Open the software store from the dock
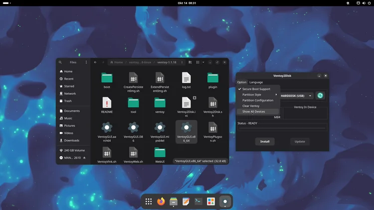The height and width of the screenshot is (210, 374). [x=211, y=202]
